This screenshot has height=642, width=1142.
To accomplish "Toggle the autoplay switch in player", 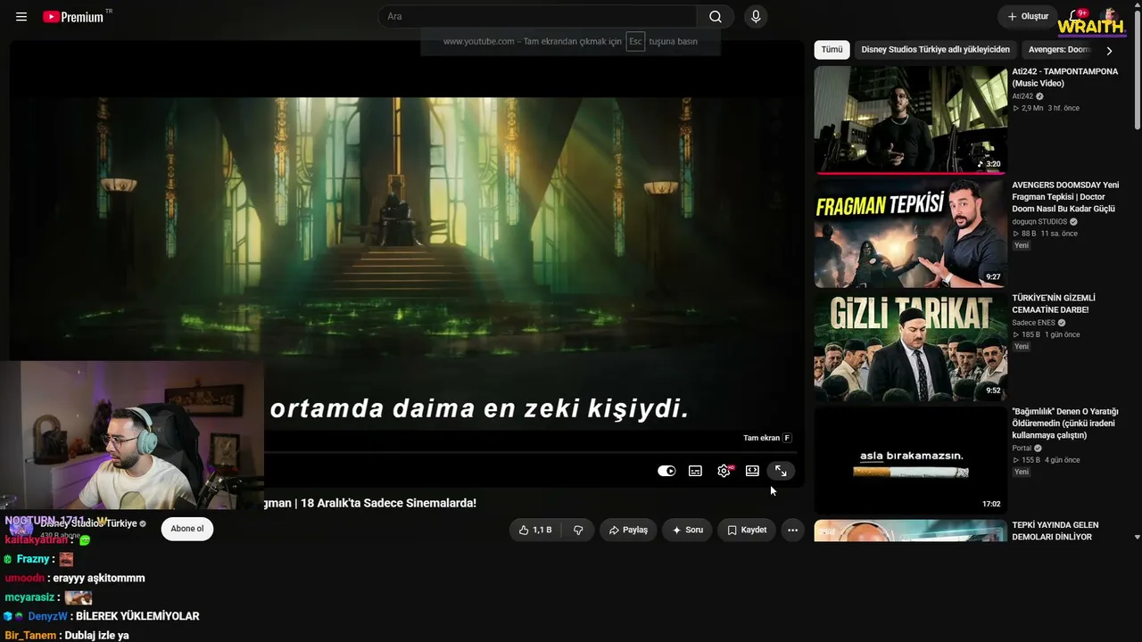I will pyautogui.click(x=666, y=471).
